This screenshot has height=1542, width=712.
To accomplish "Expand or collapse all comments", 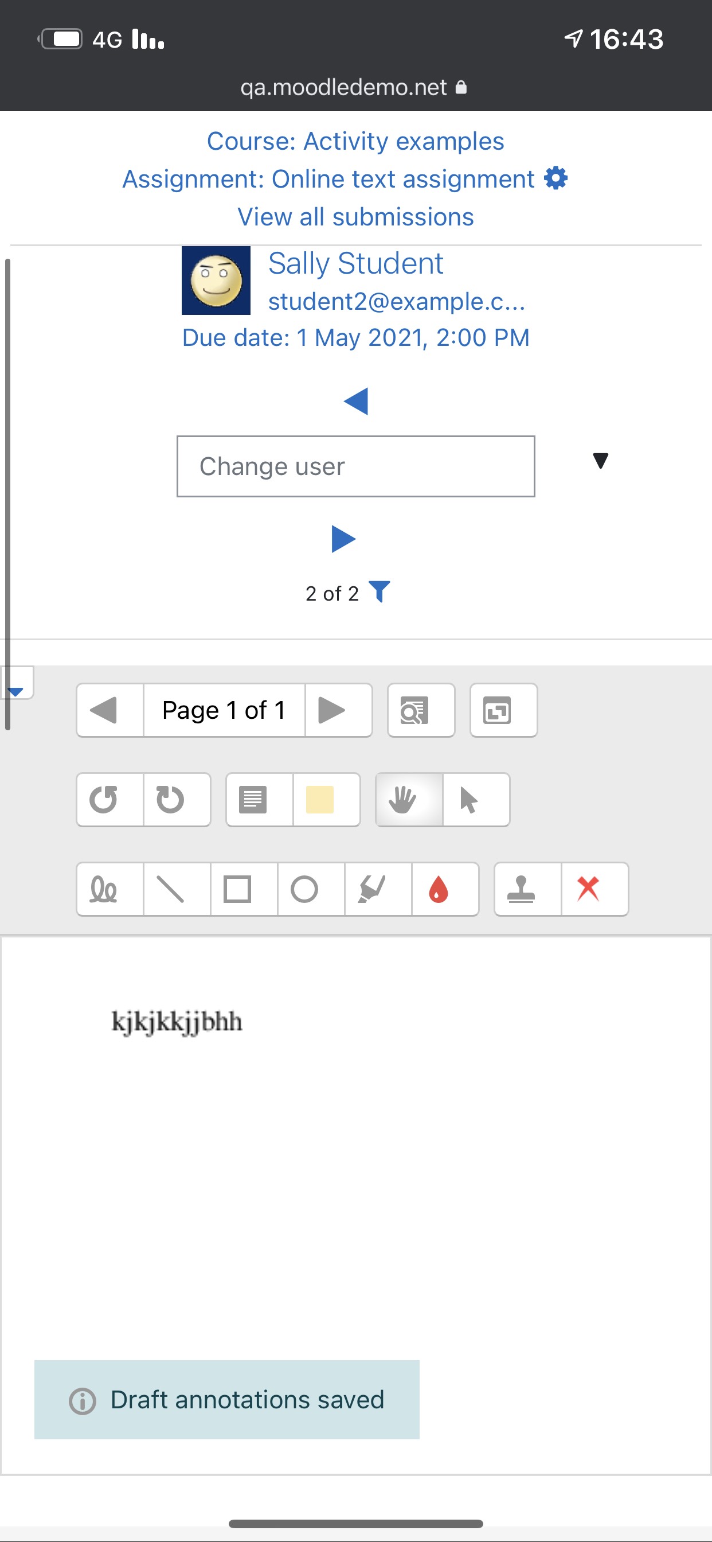I will point(504,710).
